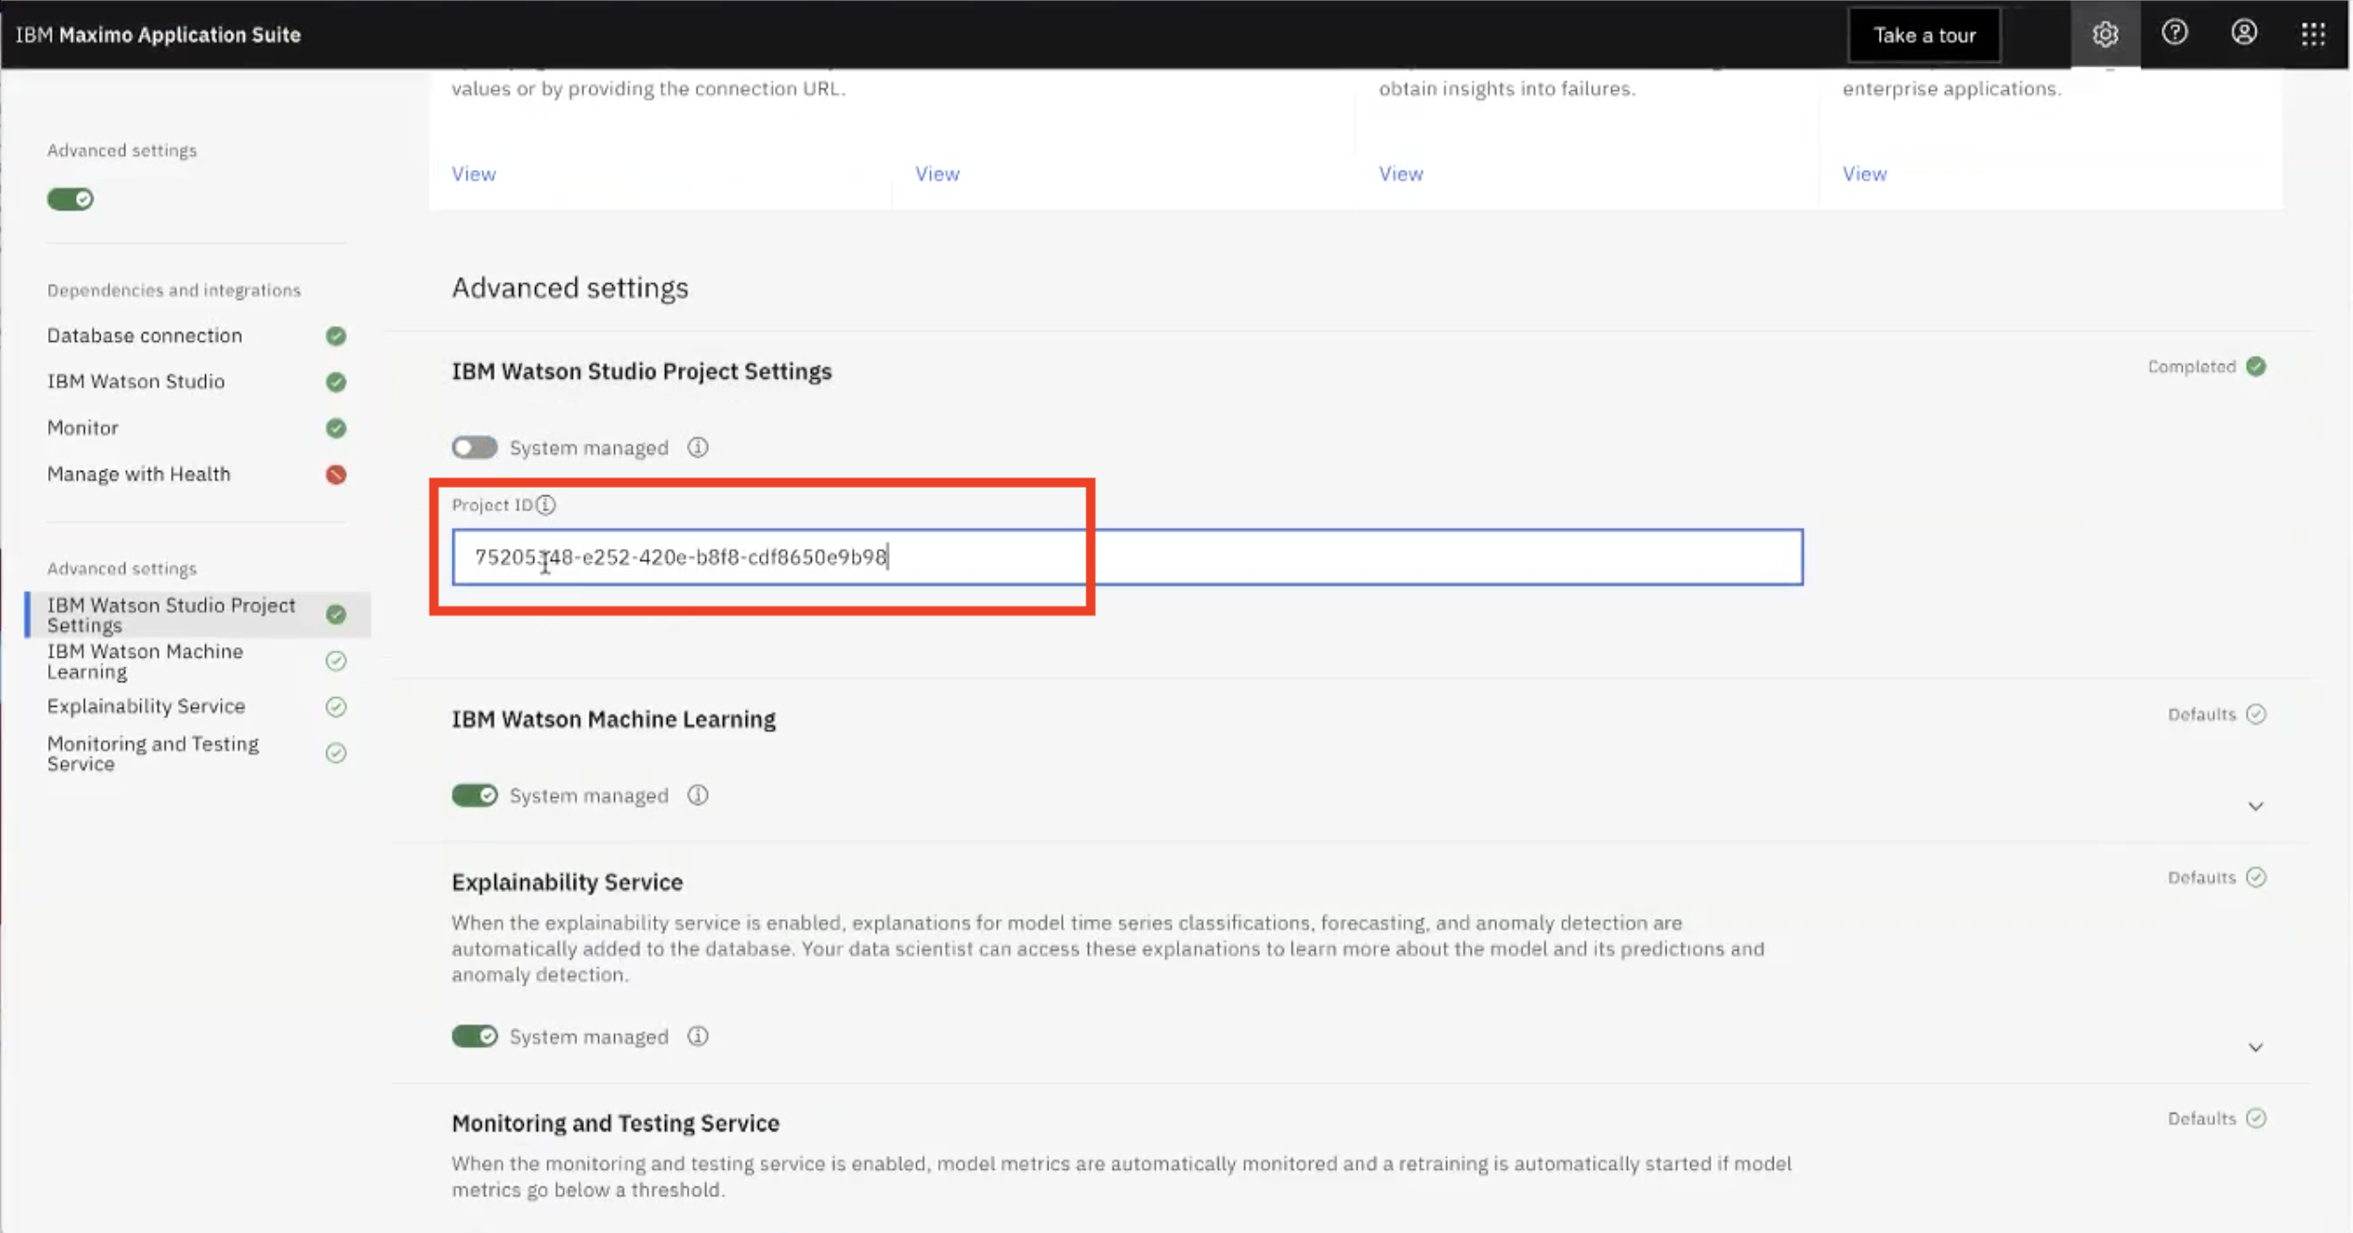The height and width of the screenshot is (1233, 2353).
Task: Select Manage with Health in sidebar
Action: [x=138, y=474]
